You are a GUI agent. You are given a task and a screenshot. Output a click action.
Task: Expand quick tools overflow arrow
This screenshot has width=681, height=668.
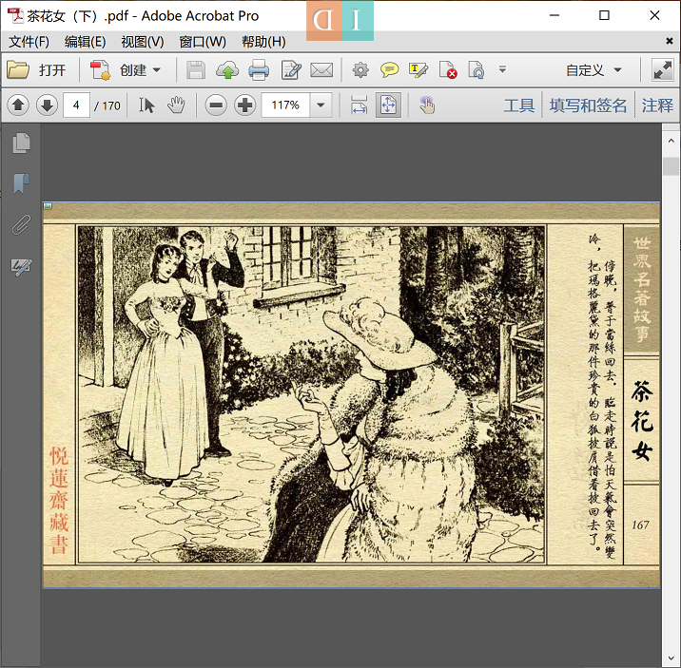tap(502, 69)
